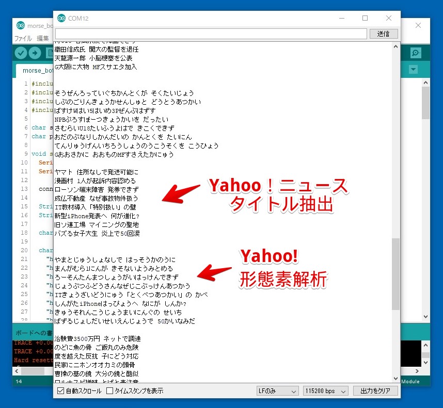Click the line 漫画村 1人が起訴内容認める
The height and width of the screenshot is (408, 443).
pyautogui.click(x=95, y=181)
